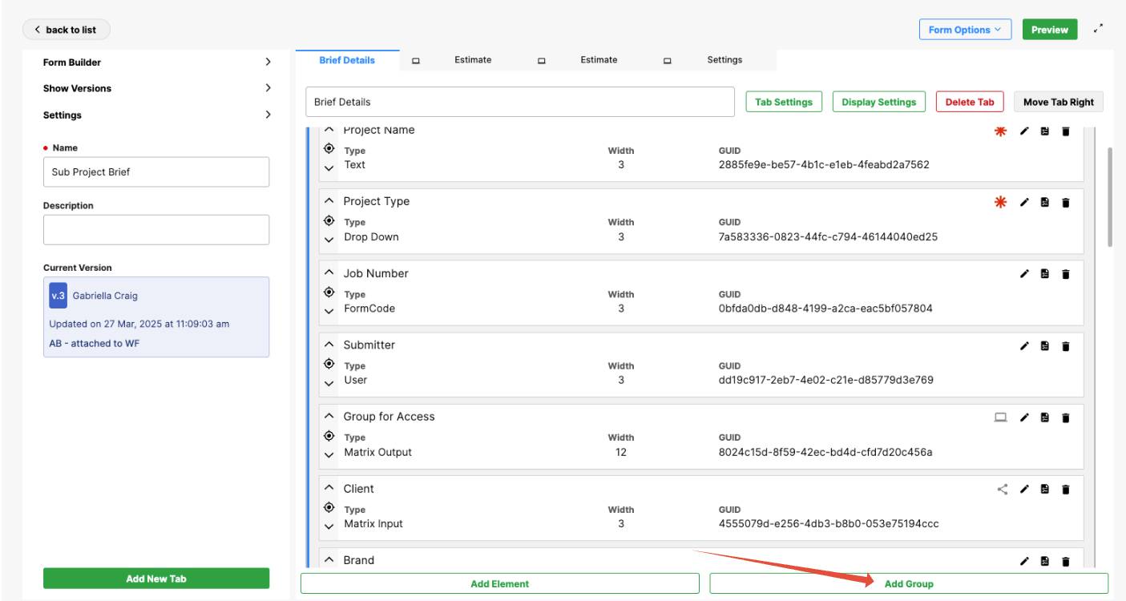Edit the Group for Access element
Viewport: 1126px width, 601px height.
pos(1023,417)
